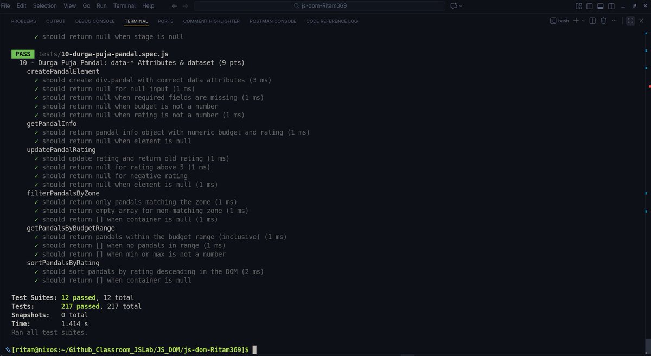Go back using left navigation arrow
Image resolution: width=651 pixels, height=356 pixels.
click(174, 5)
